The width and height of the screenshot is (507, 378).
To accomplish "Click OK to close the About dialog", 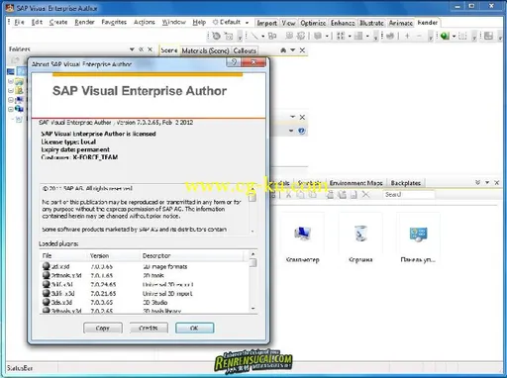I will coord(194,328).
